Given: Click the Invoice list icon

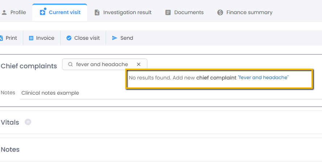Looking at the screenshot, I should (x=31, y=38).
